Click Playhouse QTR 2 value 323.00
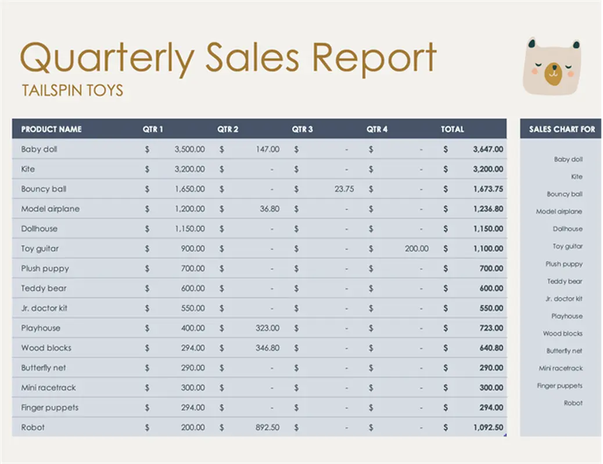The image size is (603, 464). click(267, 328)
